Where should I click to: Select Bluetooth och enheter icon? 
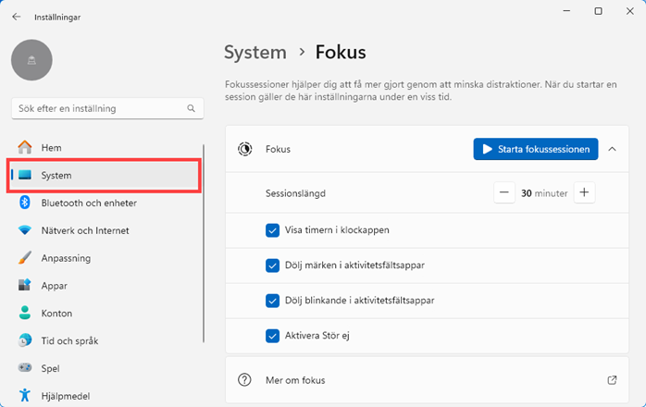tap(25, 203)
